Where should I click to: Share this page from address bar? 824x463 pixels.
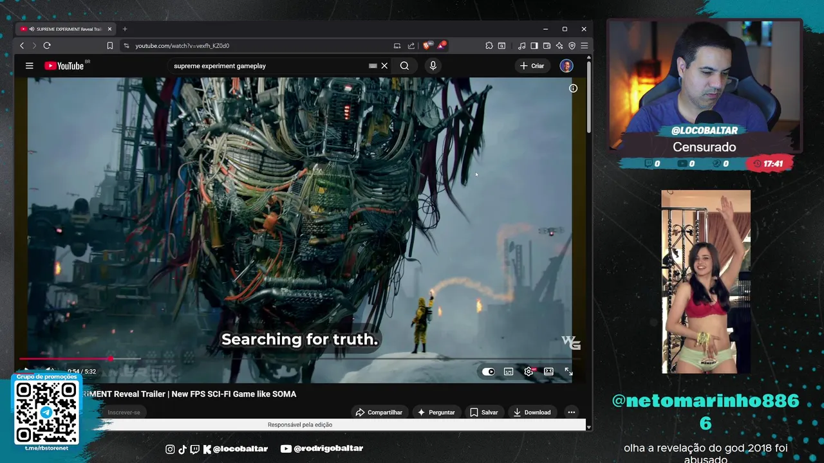coord(411,46)
